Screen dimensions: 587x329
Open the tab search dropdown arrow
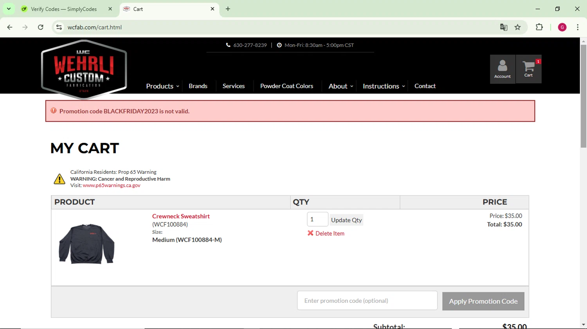click(9, 9)
